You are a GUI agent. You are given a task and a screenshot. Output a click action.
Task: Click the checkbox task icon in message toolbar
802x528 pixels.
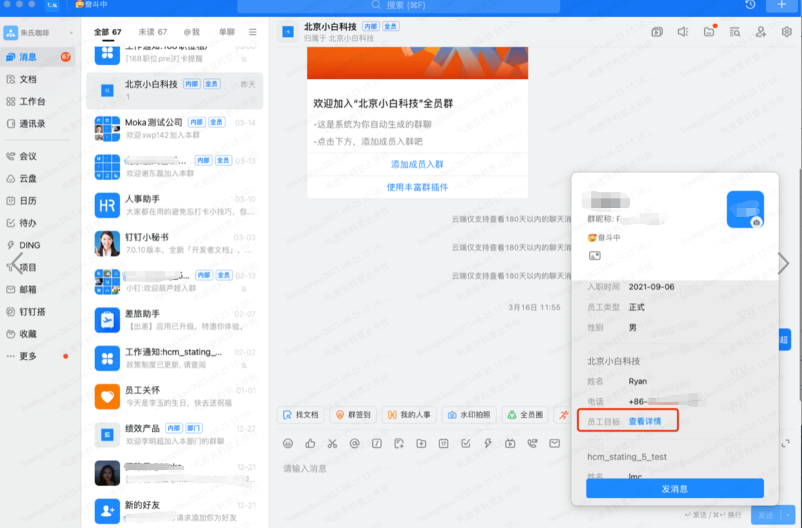pyautogui.click(x=465, y=443)
